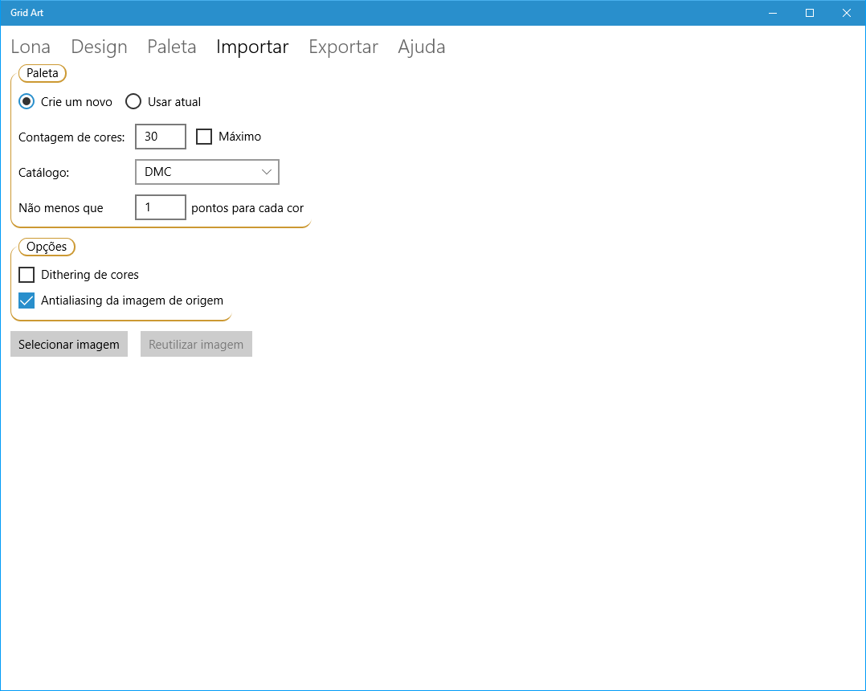
Task: Expand the Catálogo DMC dropdown
Action: tap(206, 172)
